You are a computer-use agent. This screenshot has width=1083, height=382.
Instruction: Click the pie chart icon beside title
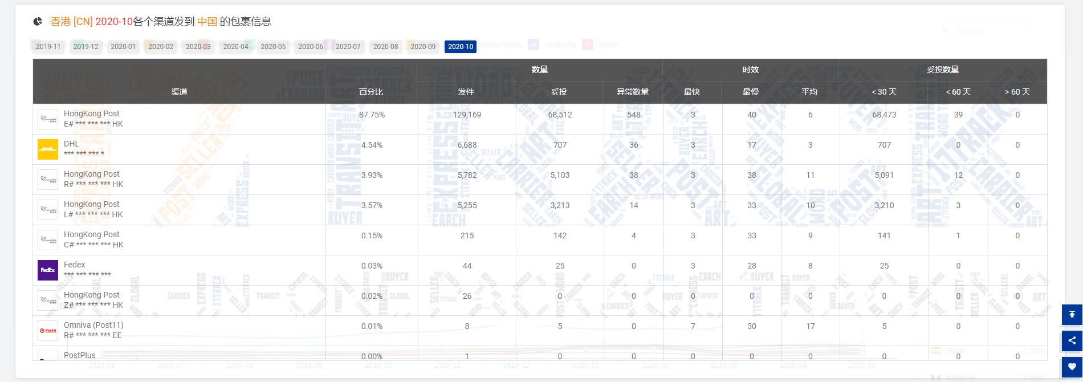point(38,22)
